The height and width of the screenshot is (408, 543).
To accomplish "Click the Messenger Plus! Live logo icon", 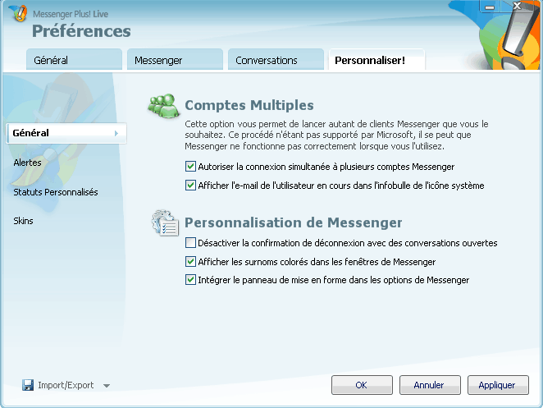I will point(18,13).
